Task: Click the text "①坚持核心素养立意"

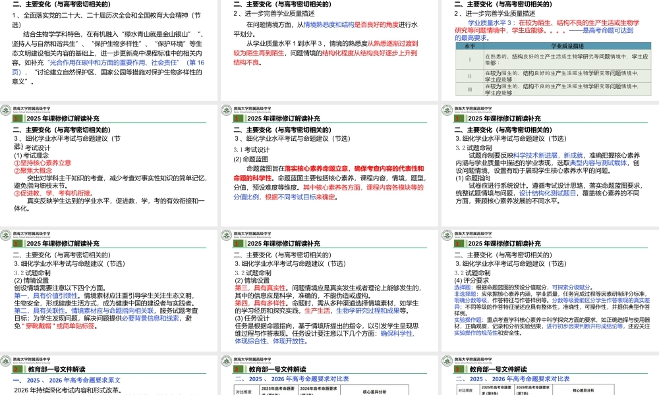Action: pyautogui.click(x=42, y=163)
